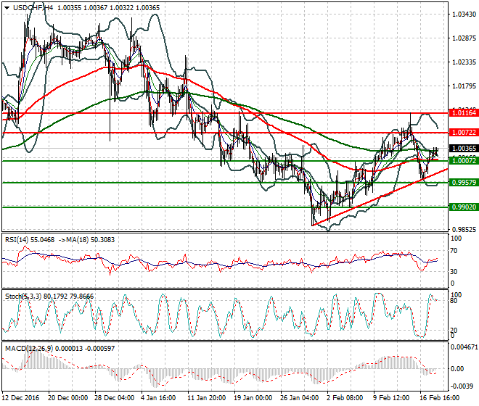Click the MACD 0.004671 scale value

(x=464, y=347)
